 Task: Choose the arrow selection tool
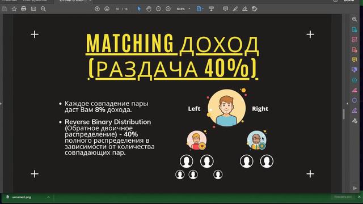coord(139,9)
